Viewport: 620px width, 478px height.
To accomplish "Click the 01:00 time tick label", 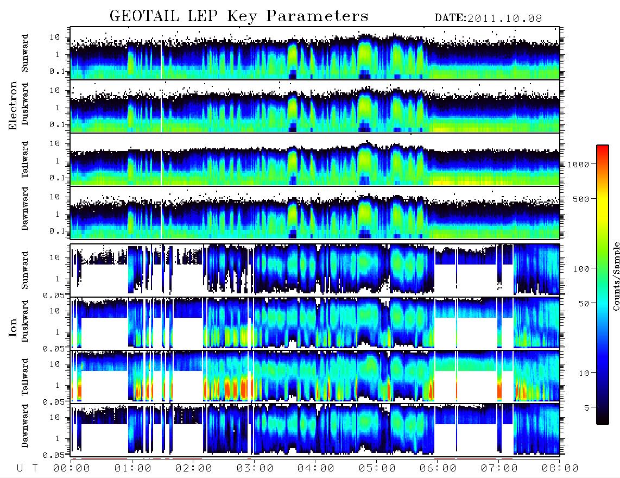I will coord(133,469).
